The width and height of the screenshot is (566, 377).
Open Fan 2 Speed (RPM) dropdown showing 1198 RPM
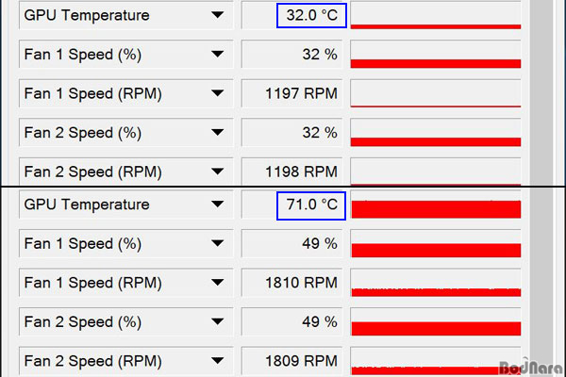218,172
